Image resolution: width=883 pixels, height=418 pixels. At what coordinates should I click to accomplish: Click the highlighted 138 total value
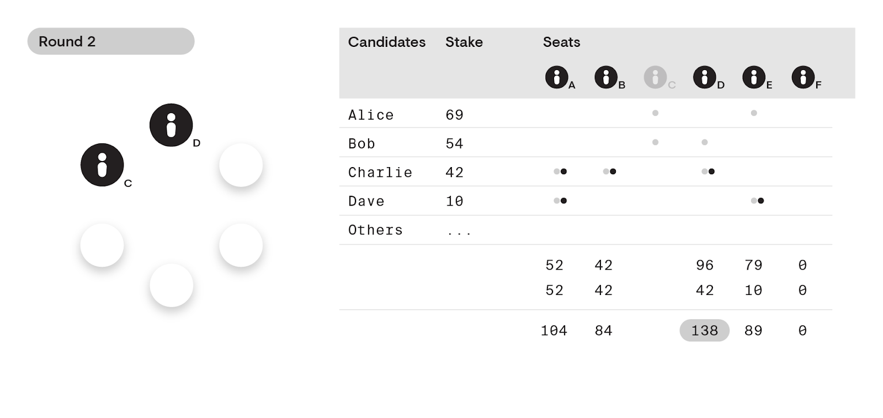704,330
